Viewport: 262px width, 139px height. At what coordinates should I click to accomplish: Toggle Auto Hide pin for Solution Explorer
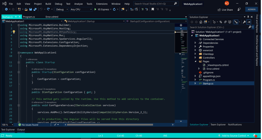click(x=248, y=17)
